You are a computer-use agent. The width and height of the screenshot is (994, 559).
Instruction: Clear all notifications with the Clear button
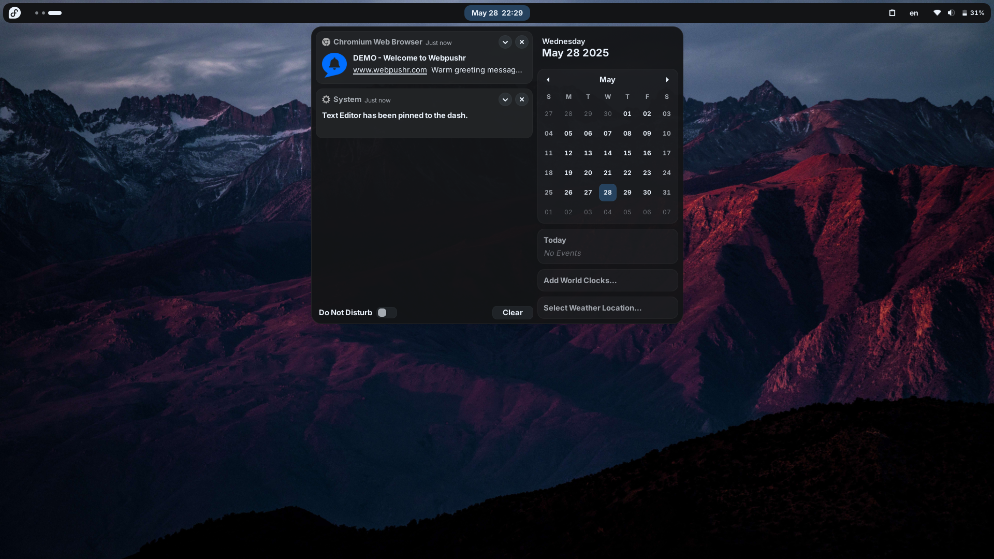[513, 313]
